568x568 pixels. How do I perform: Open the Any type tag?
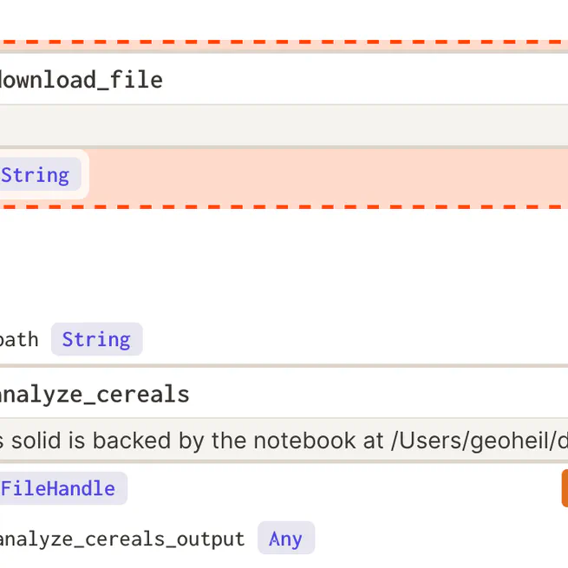[x=285, y=539]
